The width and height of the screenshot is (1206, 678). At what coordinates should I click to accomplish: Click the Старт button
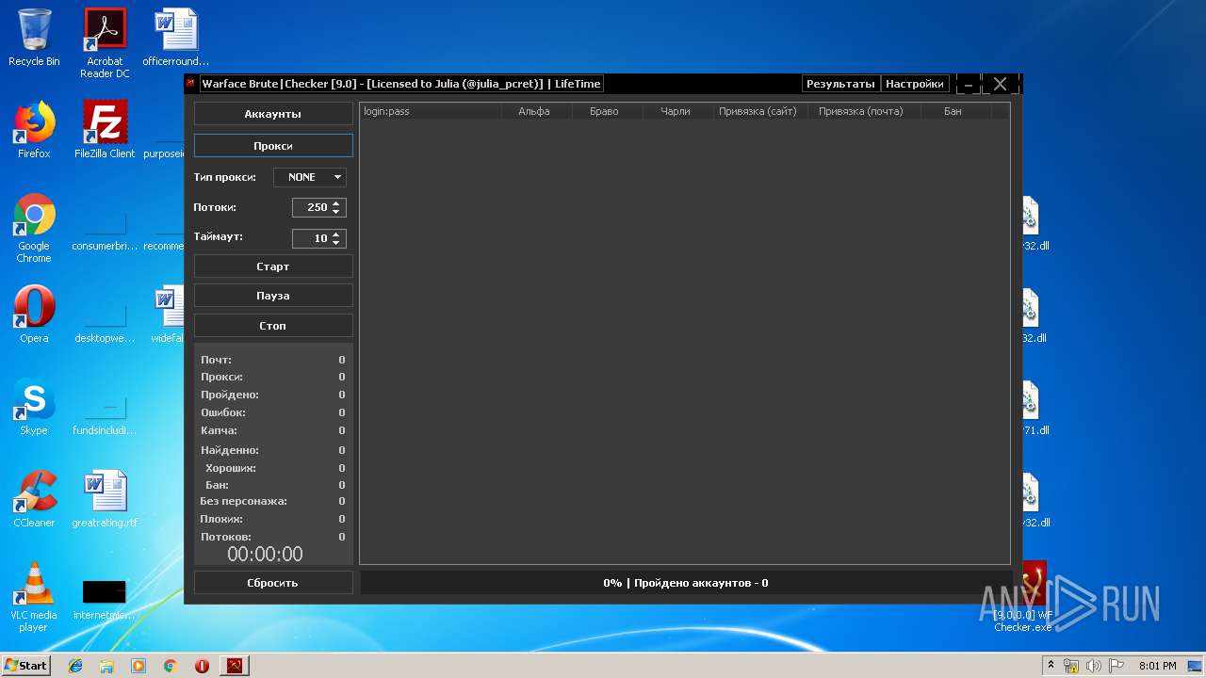click(273, 266)
